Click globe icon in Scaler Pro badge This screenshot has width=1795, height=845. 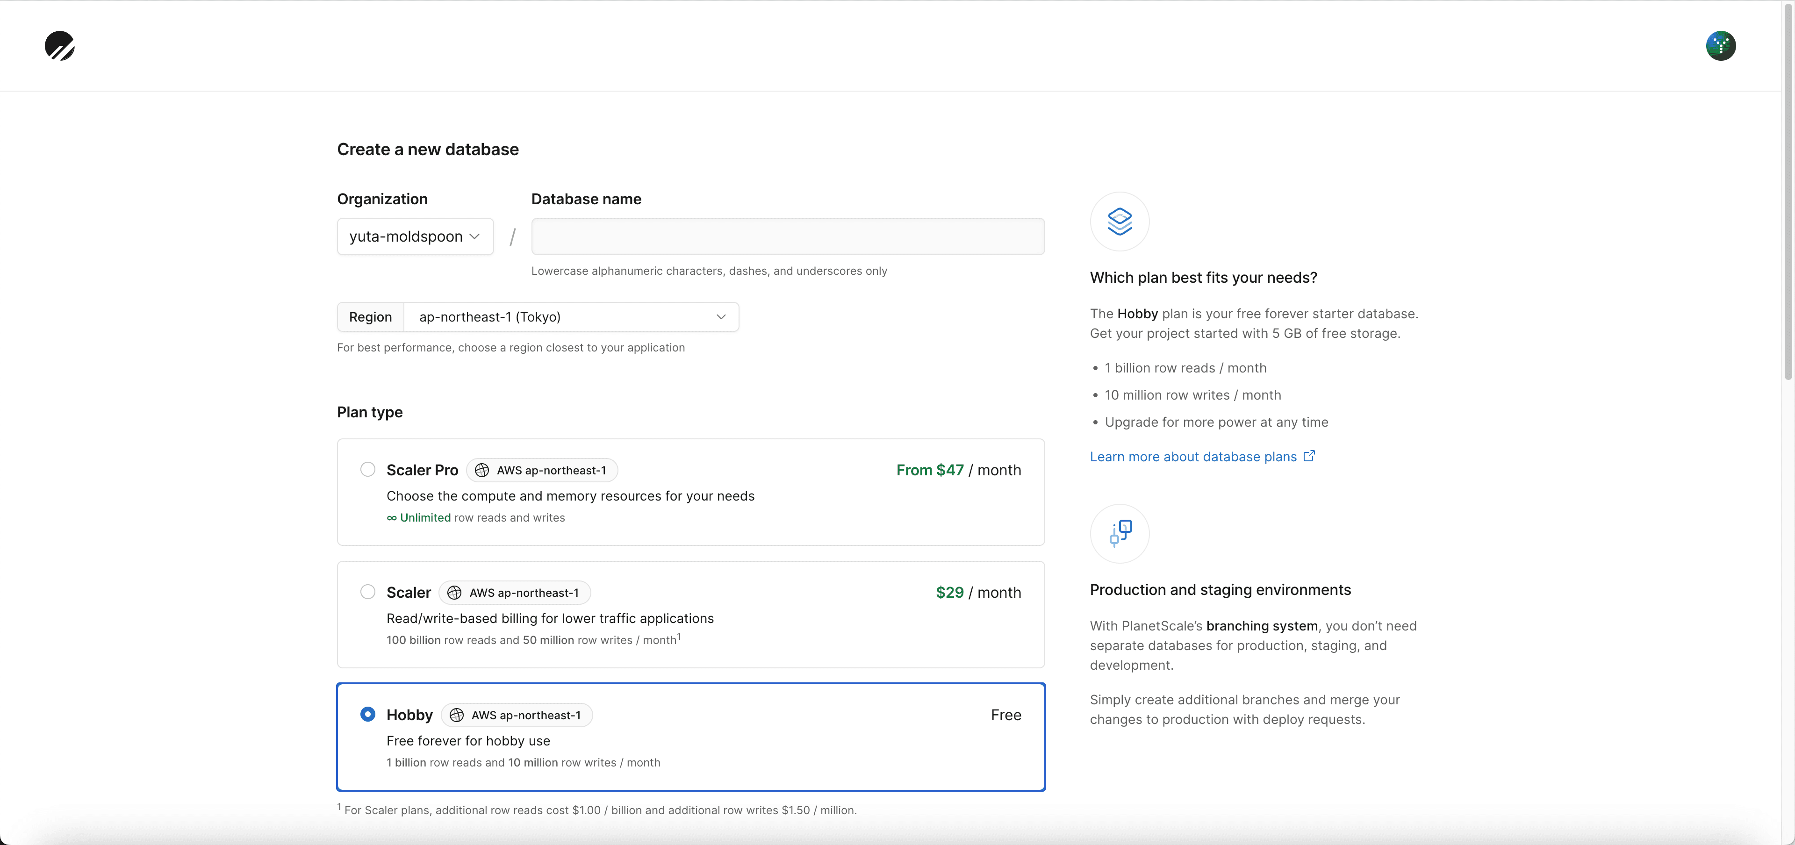point(481,470)
